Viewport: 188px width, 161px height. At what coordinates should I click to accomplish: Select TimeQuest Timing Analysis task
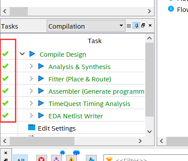(x=89, y=104)
